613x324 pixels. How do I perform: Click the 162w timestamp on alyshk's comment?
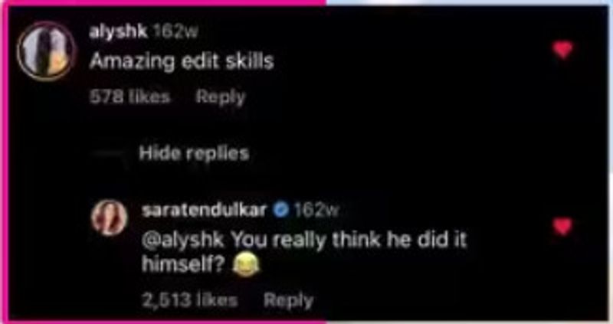pos(175,32)
